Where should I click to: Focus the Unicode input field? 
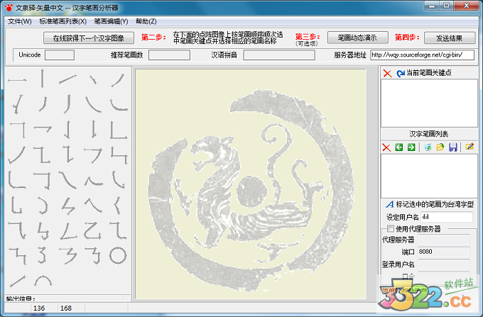point(60,55)
